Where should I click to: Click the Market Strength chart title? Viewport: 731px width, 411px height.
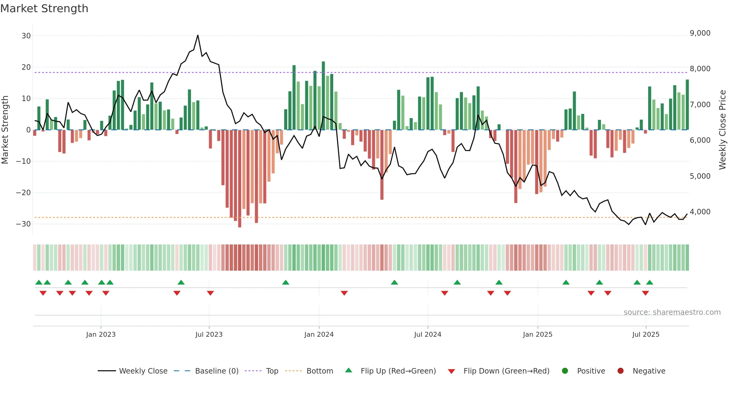44,9
